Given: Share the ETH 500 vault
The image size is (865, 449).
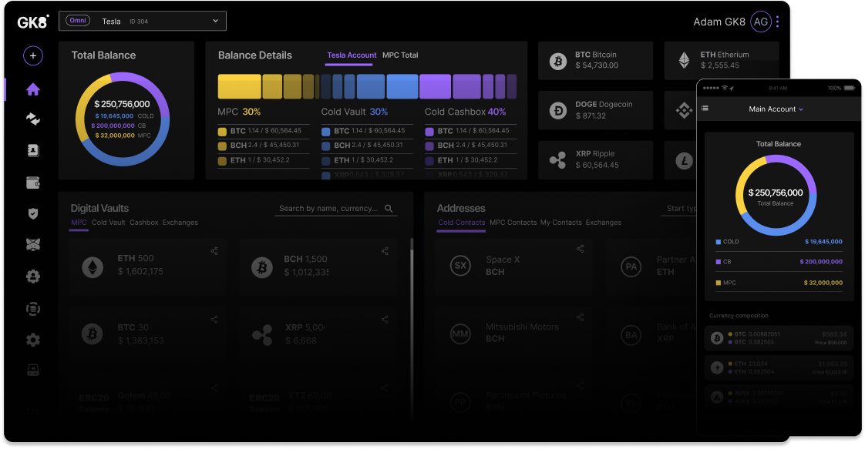Looking at the screenshot, I should [x=214, y=251].
